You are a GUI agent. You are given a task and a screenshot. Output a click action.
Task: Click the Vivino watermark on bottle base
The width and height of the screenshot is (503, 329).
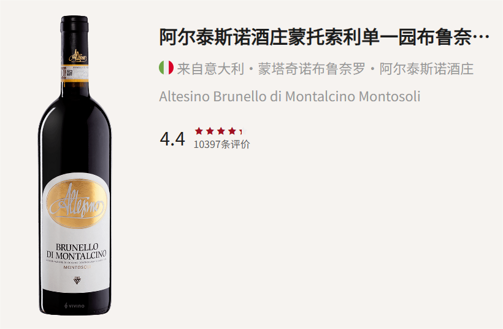pyautogui.click(x=74, y=306)
